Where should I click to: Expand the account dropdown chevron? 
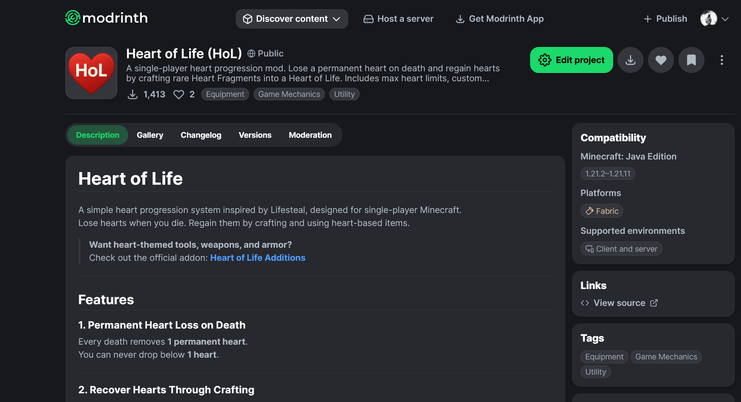725,19
